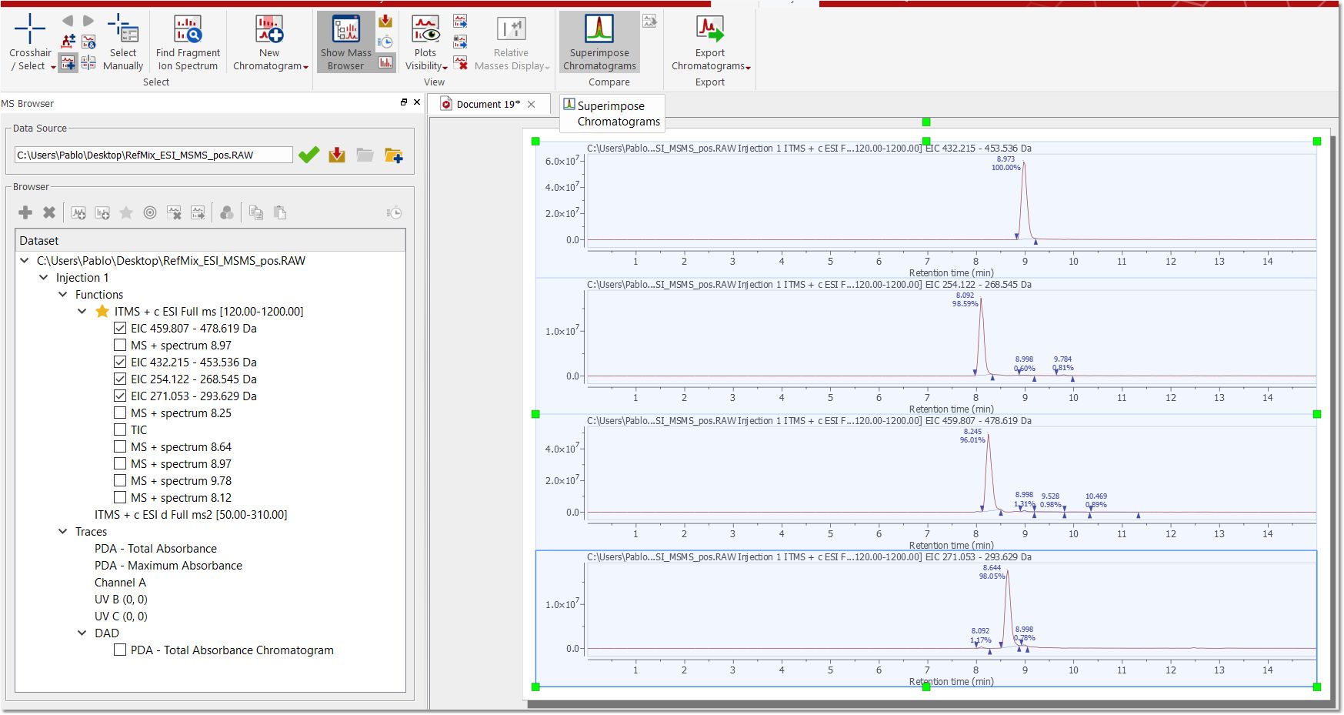Click the folder with plus icon in Data Source

coord(394,155)
